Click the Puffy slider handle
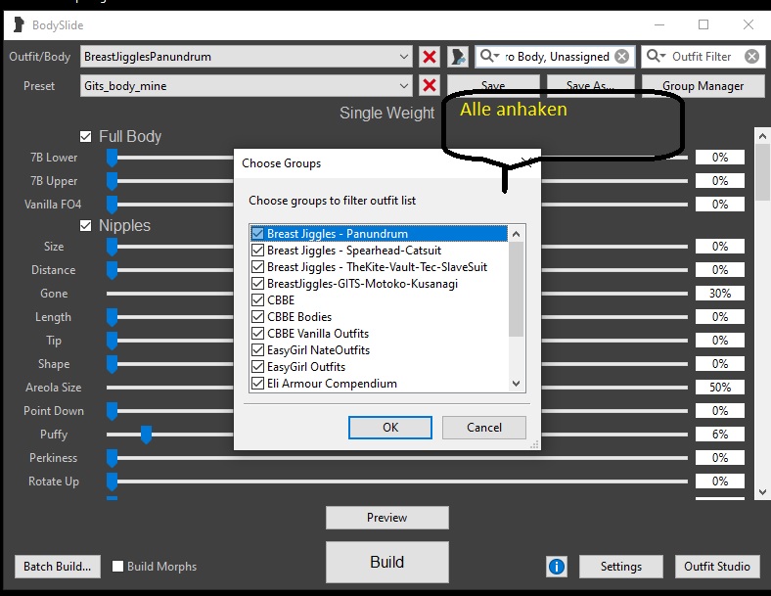 pyautogui.click(x=146, y=435)
